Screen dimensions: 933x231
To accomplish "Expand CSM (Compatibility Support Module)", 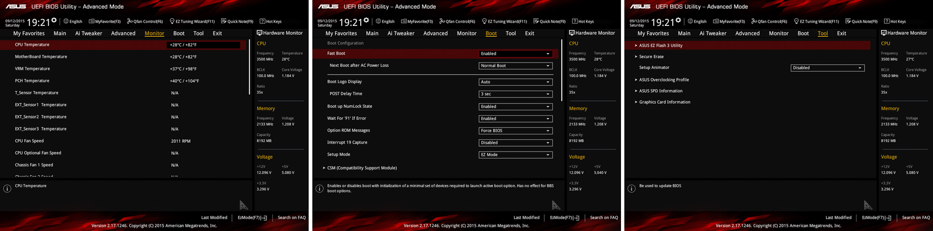I will click(x=362, y=168).
